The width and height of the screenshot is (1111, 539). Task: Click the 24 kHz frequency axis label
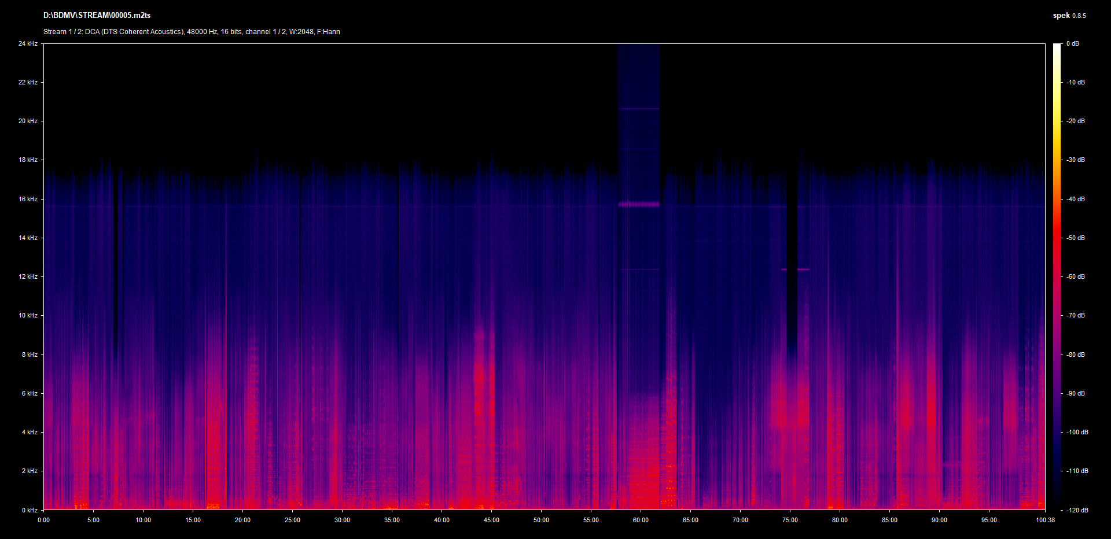click(28, 43)
